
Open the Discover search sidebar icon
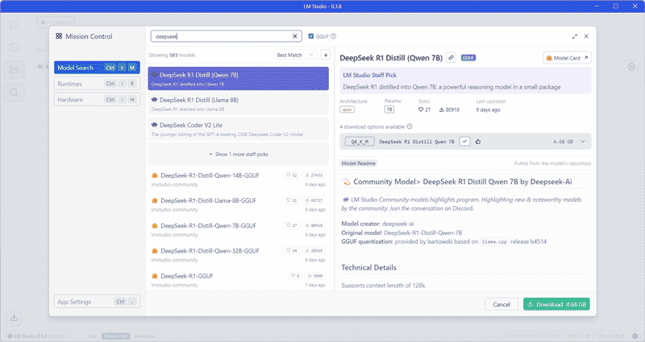tap(14, 93)
